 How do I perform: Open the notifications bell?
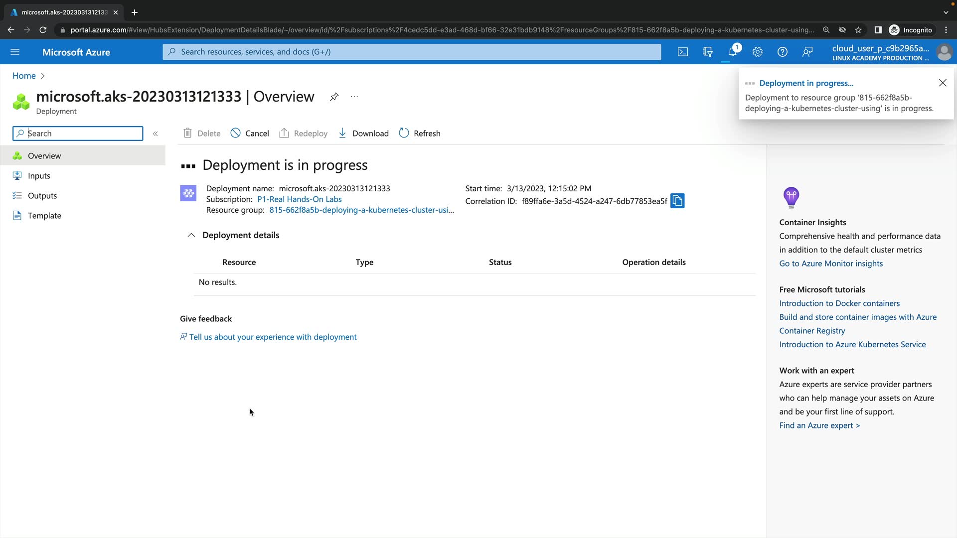tap(733, 52)
